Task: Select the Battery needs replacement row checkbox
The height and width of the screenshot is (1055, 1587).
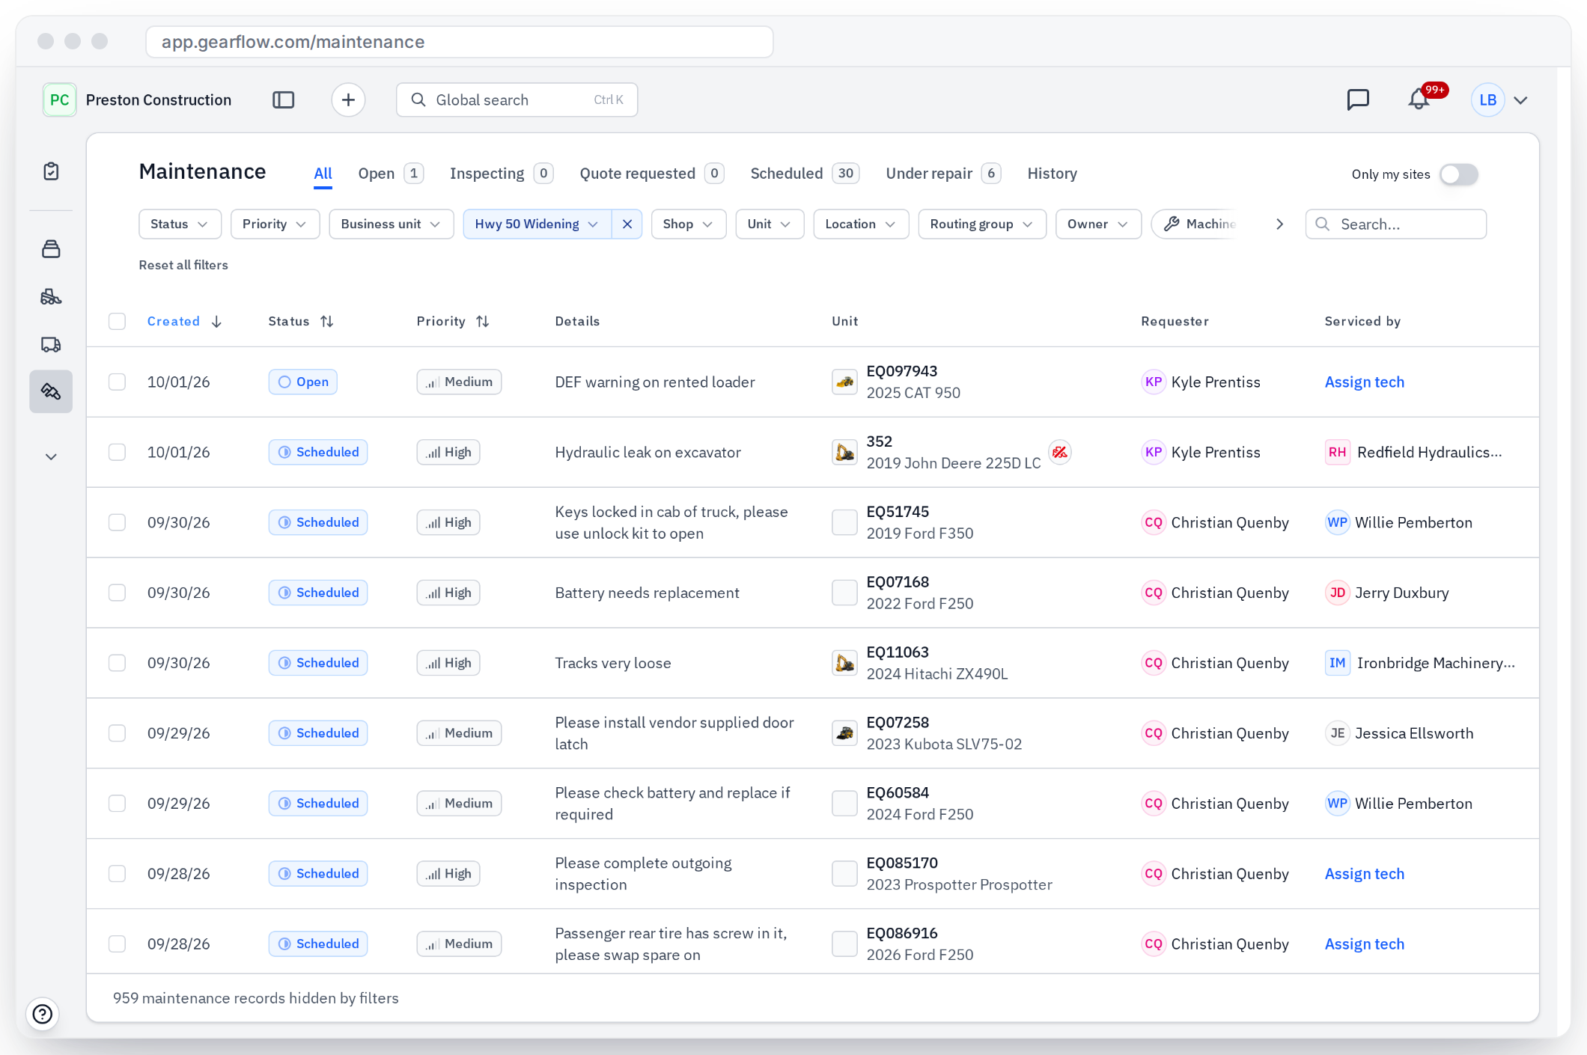Action: coord(117,593)
